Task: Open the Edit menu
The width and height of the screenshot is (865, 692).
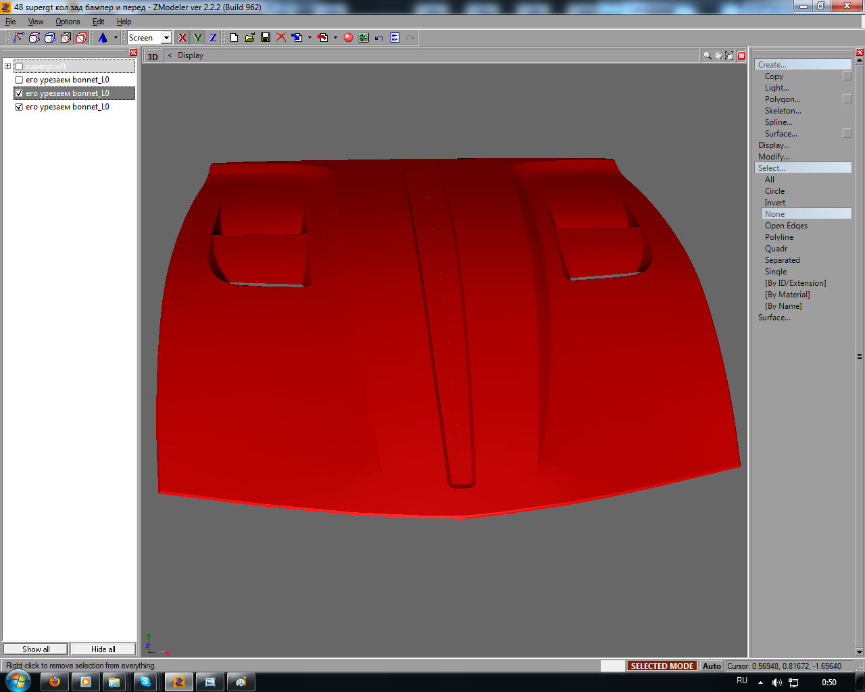Action: pyautogui.click(x=99, y=22)
